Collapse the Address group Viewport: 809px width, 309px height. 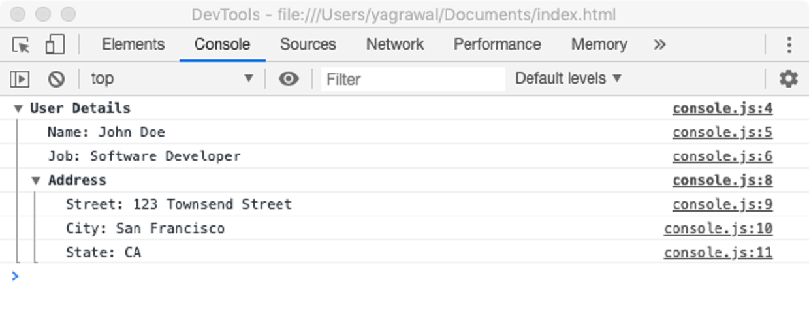(x=37, y=181)
